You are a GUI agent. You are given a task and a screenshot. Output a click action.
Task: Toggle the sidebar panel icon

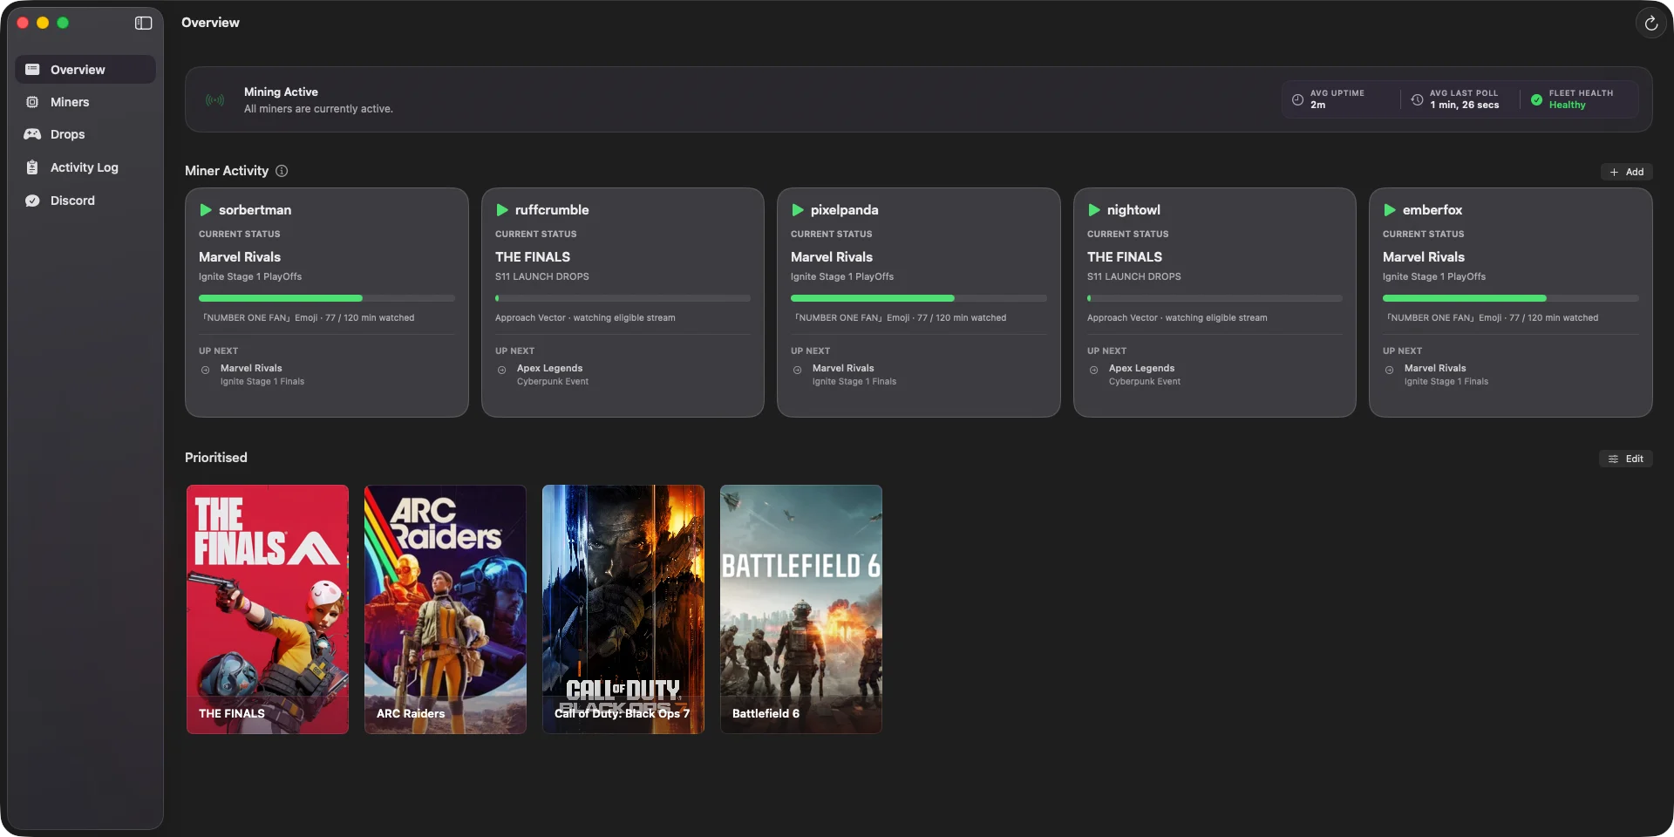pos(144,23)
